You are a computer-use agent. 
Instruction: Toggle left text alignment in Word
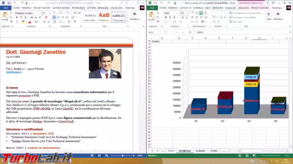pos(54,18)
